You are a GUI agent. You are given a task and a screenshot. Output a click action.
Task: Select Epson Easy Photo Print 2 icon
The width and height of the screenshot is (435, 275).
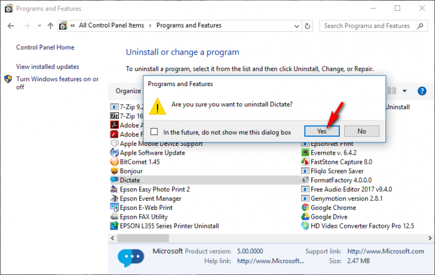pyautogui.click(x=114, y=190)
